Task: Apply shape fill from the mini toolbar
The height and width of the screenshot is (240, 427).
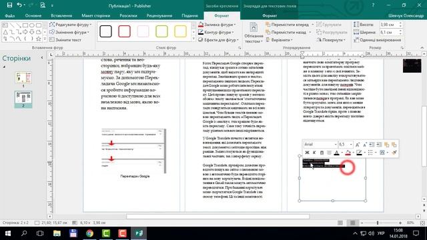Action: click(x=348, y=153)
